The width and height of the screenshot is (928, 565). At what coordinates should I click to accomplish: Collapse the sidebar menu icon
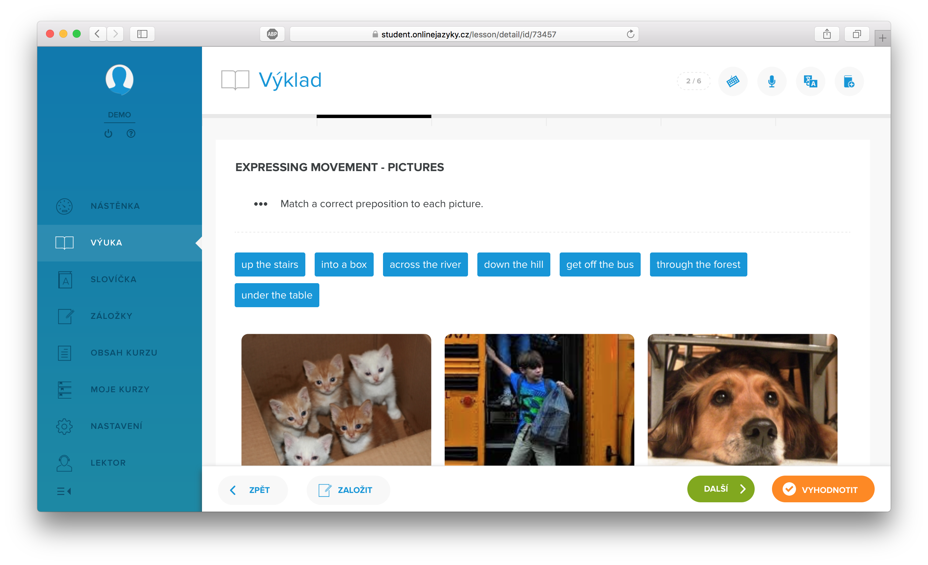pos(64,491)
